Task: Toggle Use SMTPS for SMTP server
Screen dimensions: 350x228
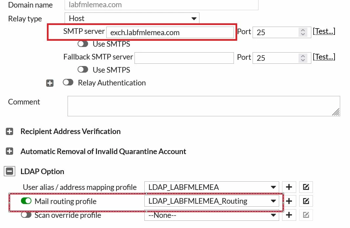Action: tap(83, 44)
